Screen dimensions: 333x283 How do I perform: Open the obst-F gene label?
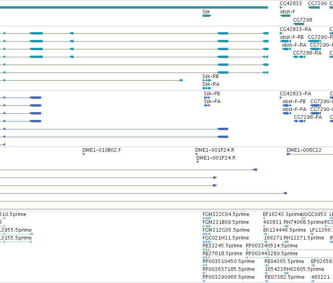click(287, 12)
